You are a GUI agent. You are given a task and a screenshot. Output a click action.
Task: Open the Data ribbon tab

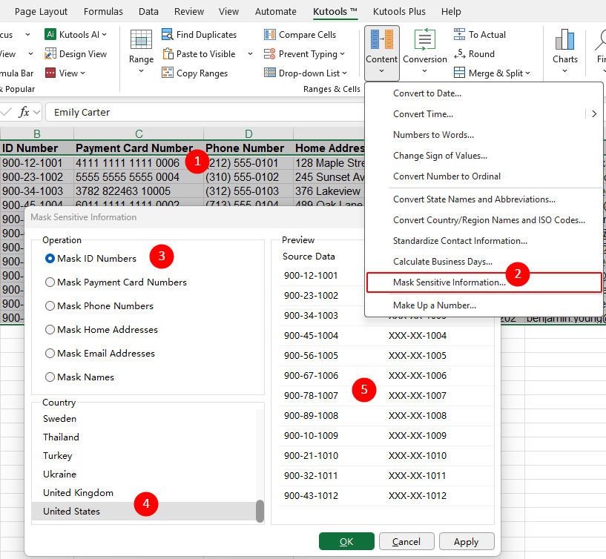pos(148,12)
